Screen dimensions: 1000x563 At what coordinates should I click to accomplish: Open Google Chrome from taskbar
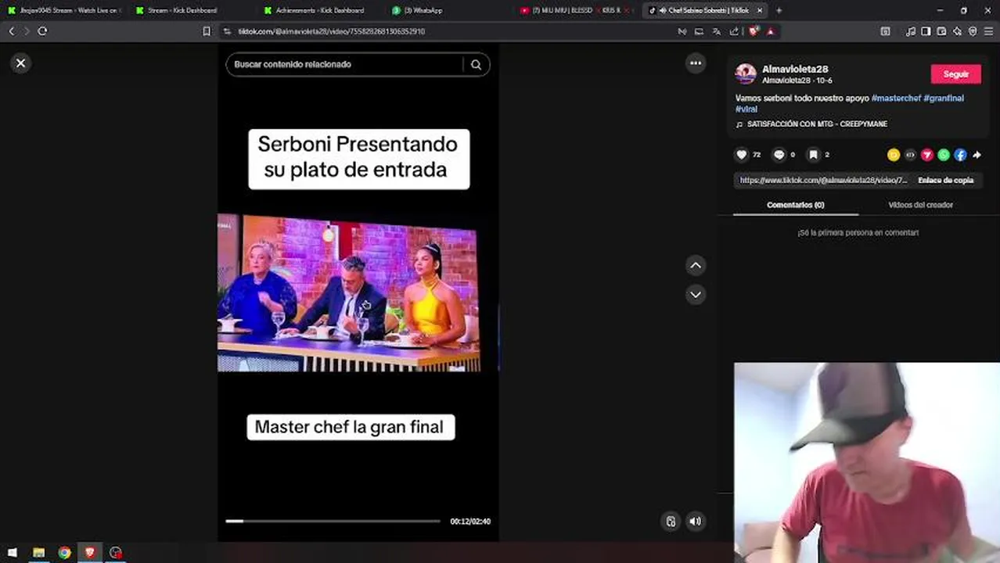point(64,553)
